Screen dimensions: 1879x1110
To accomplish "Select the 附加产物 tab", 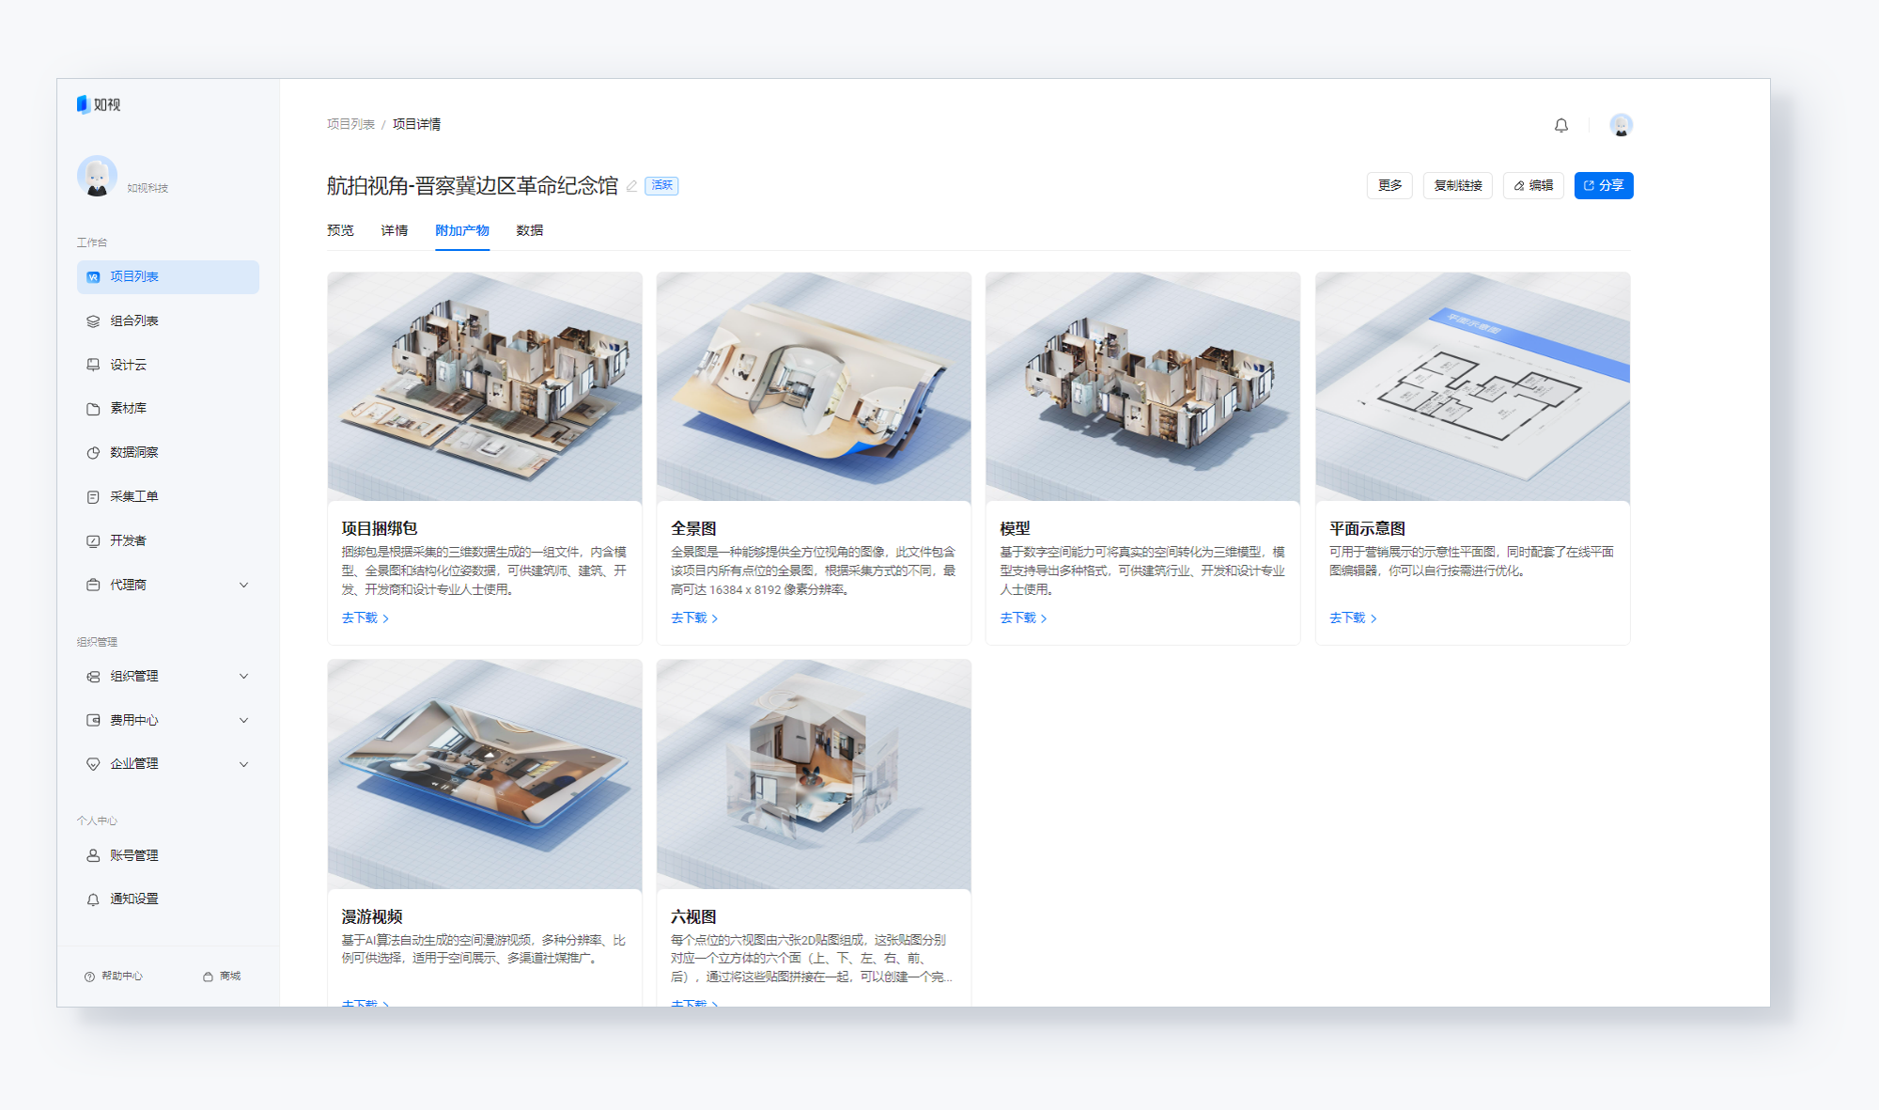I will (462, 231).
